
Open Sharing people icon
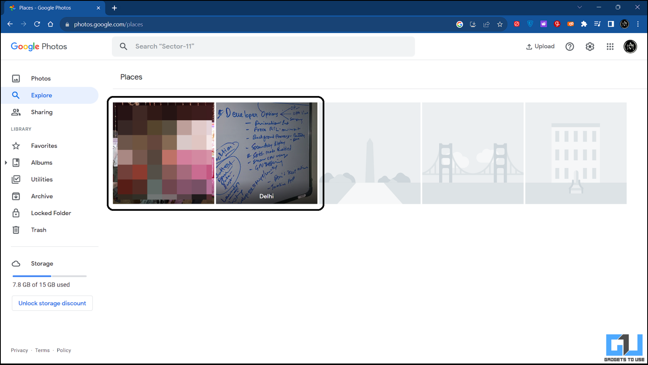click(16, 112)
